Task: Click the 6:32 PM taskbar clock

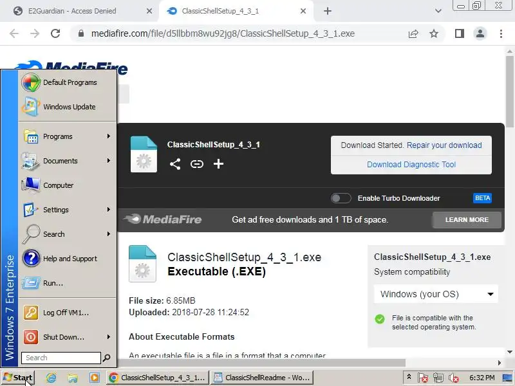Action: pos(482,378)
